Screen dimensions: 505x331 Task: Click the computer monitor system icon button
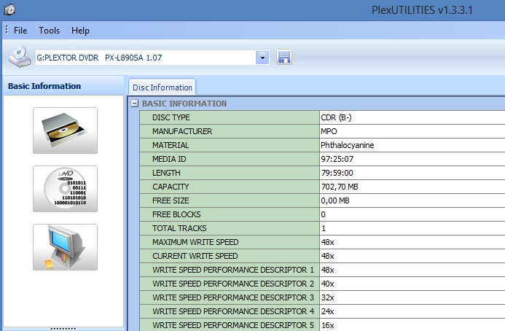point(65,247)
